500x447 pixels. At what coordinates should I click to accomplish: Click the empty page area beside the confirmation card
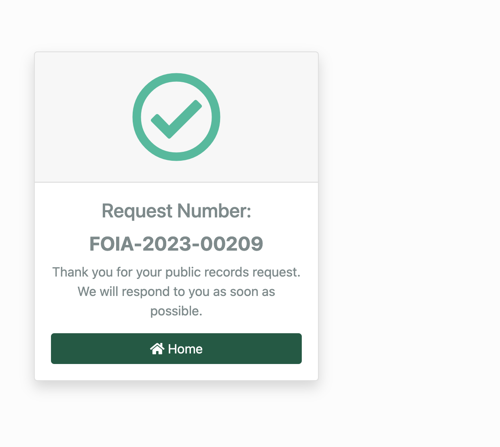coord(409,223)
